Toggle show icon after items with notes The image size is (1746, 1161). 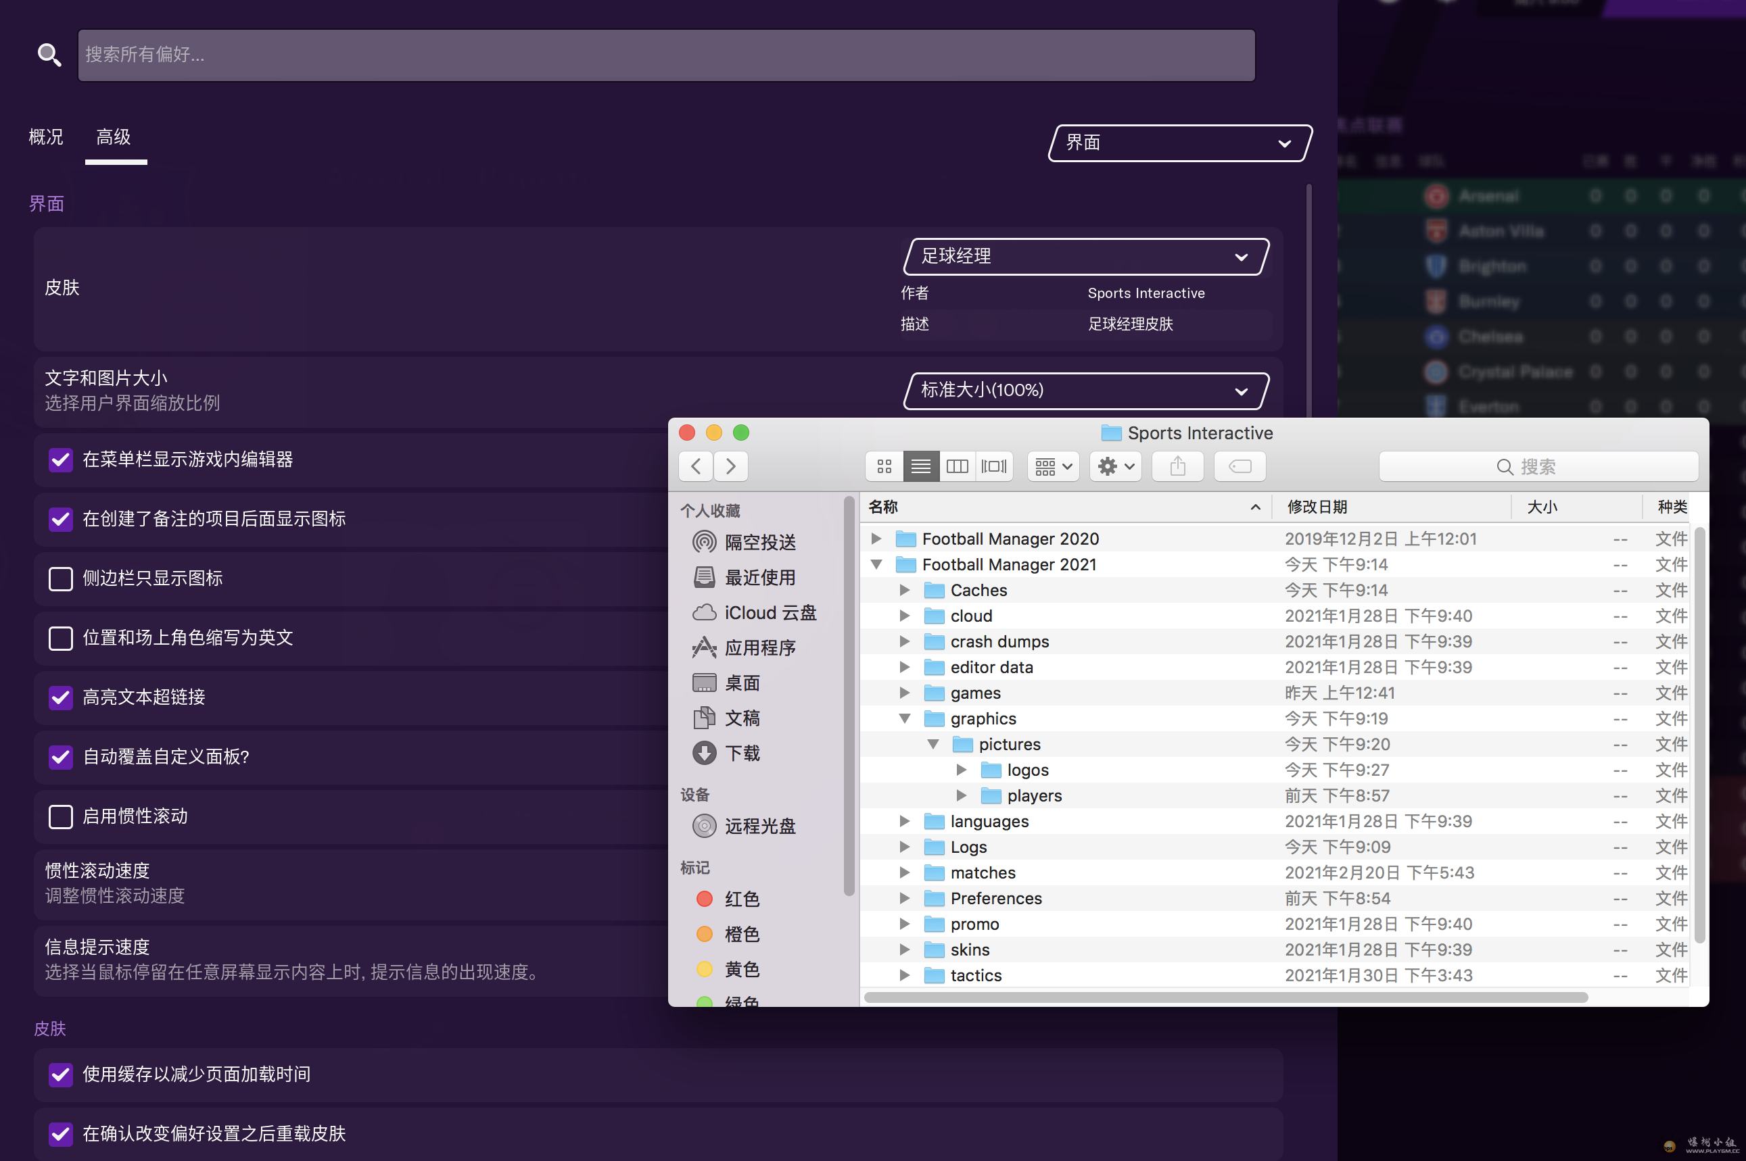[61, 519]
